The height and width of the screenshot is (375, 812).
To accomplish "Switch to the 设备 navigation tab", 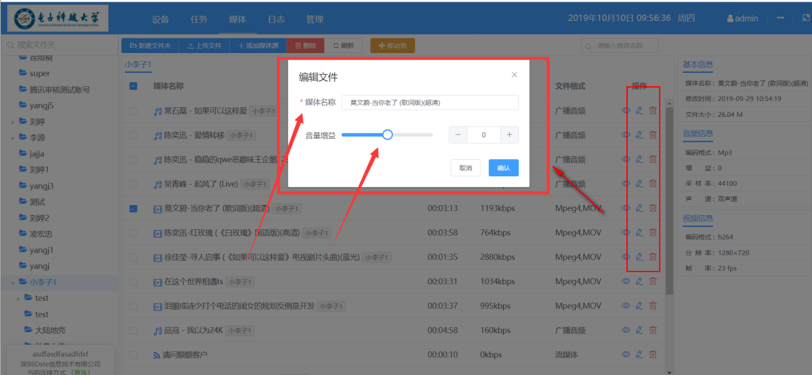I will 161,19.
